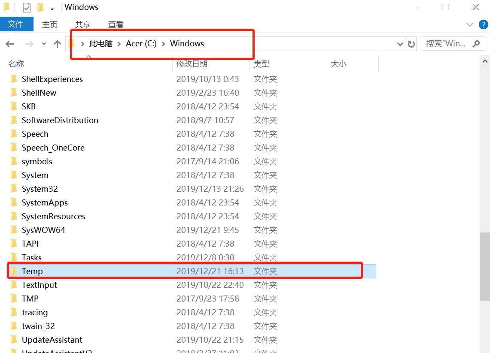Select the TextInput folder name
This screenshot has width=490, height=353.
click(40, 285)
